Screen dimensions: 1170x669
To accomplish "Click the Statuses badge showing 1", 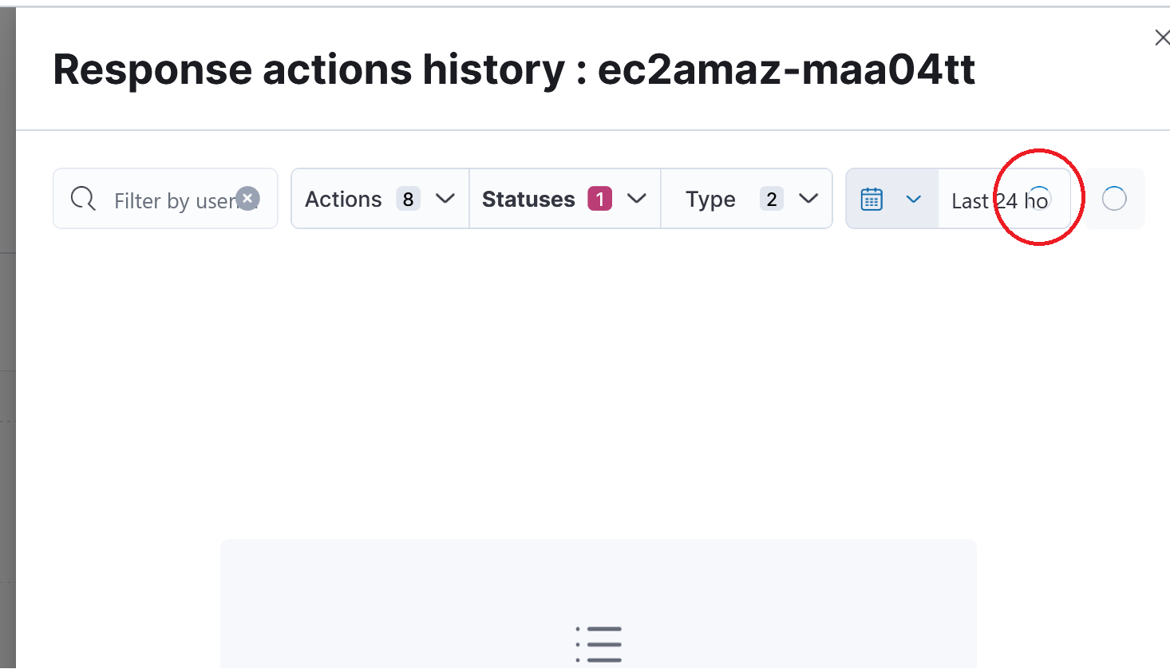I will pyautogui.click(x=600, y=199).
